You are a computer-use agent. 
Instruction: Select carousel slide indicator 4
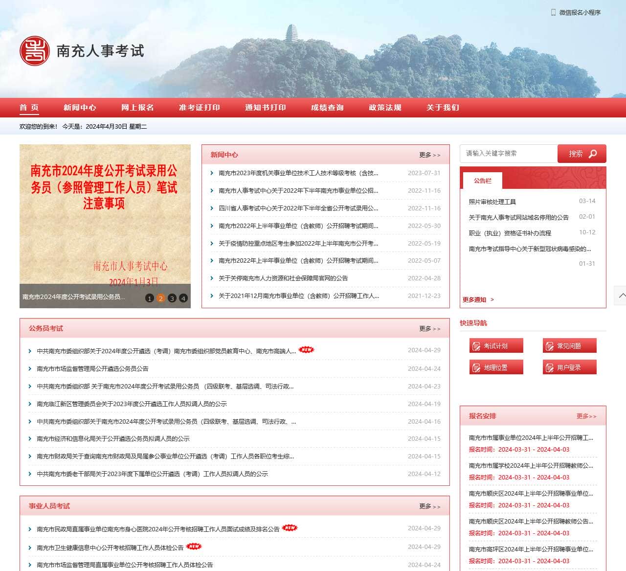coord(183,298)
